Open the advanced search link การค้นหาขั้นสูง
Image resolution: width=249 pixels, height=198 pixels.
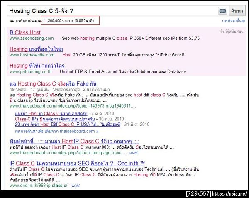pyautogui.click(x=234, y=21)
